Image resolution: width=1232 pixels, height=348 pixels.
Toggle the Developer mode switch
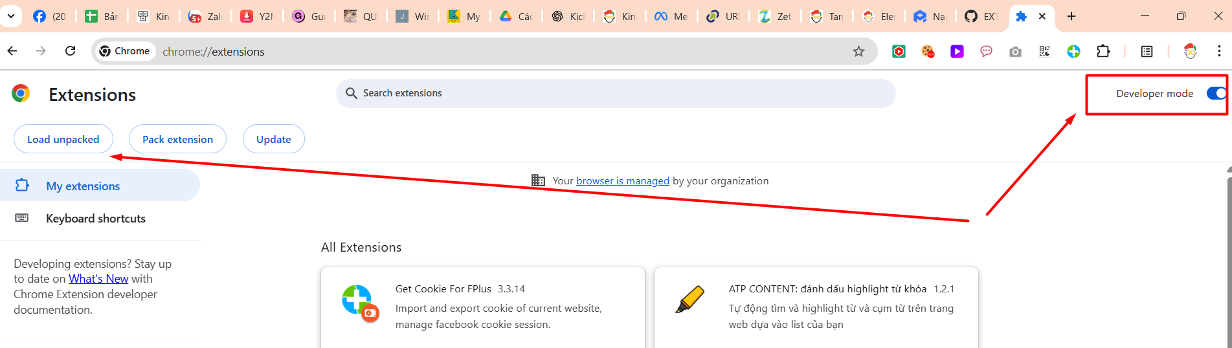(x=1215, y=93)
